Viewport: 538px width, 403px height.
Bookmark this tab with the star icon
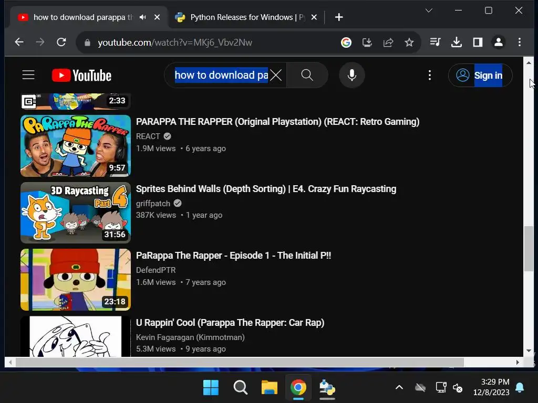(x=409, y=43)
